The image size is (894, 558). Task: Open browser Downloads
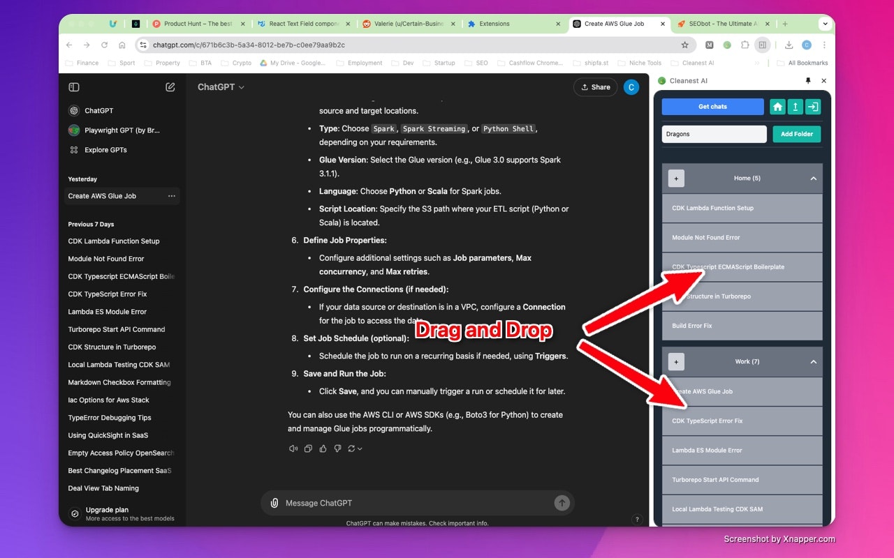(789, 45)
